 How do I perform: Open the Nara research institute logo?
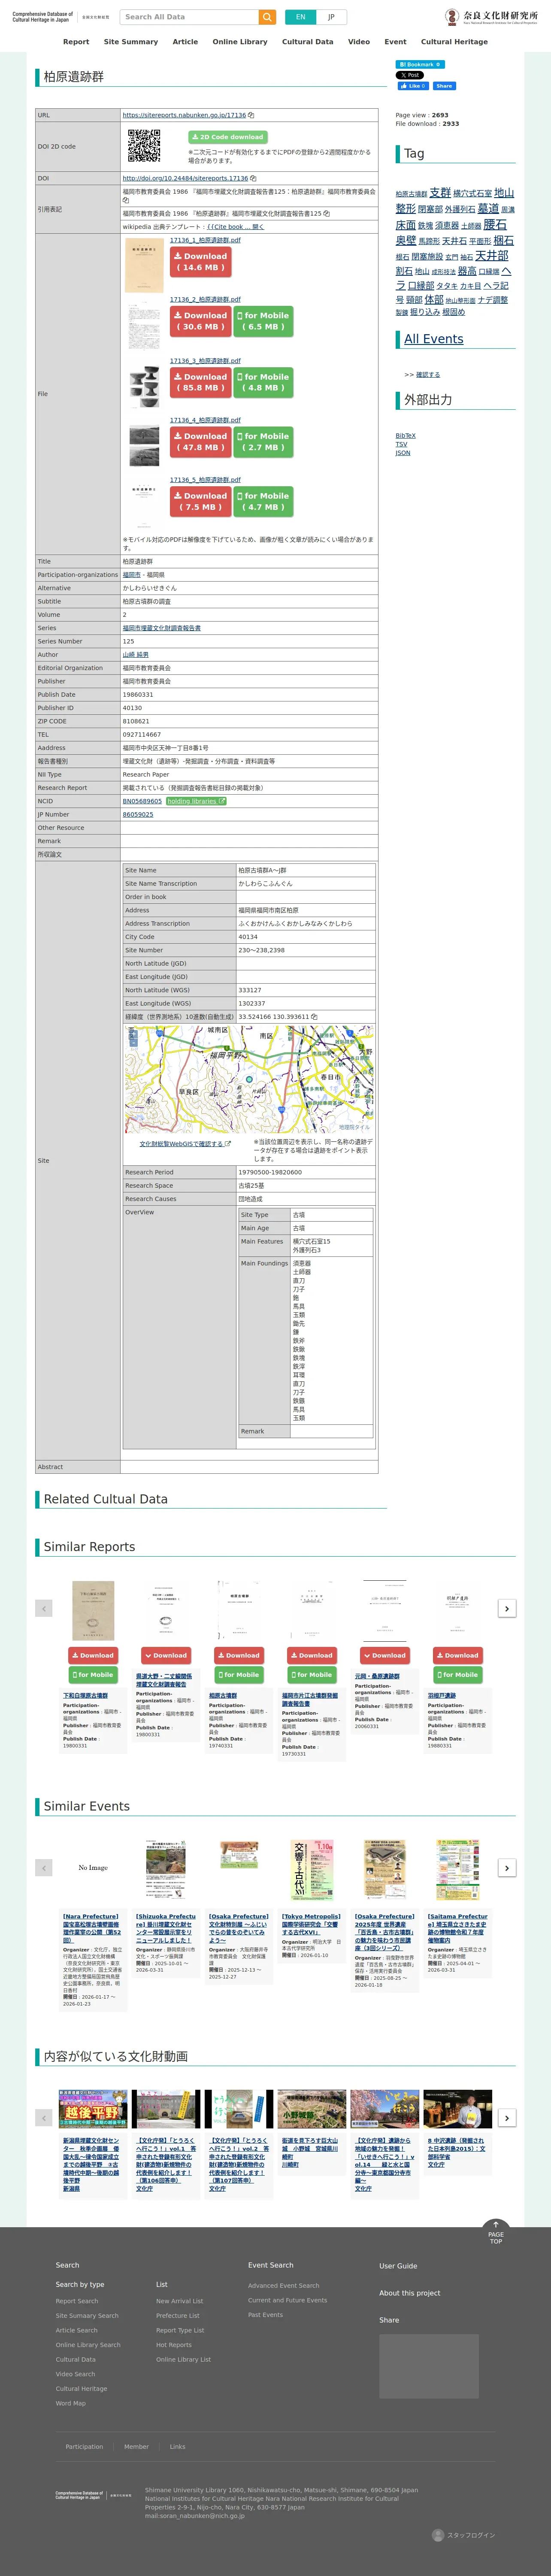[x=490, y=17]
